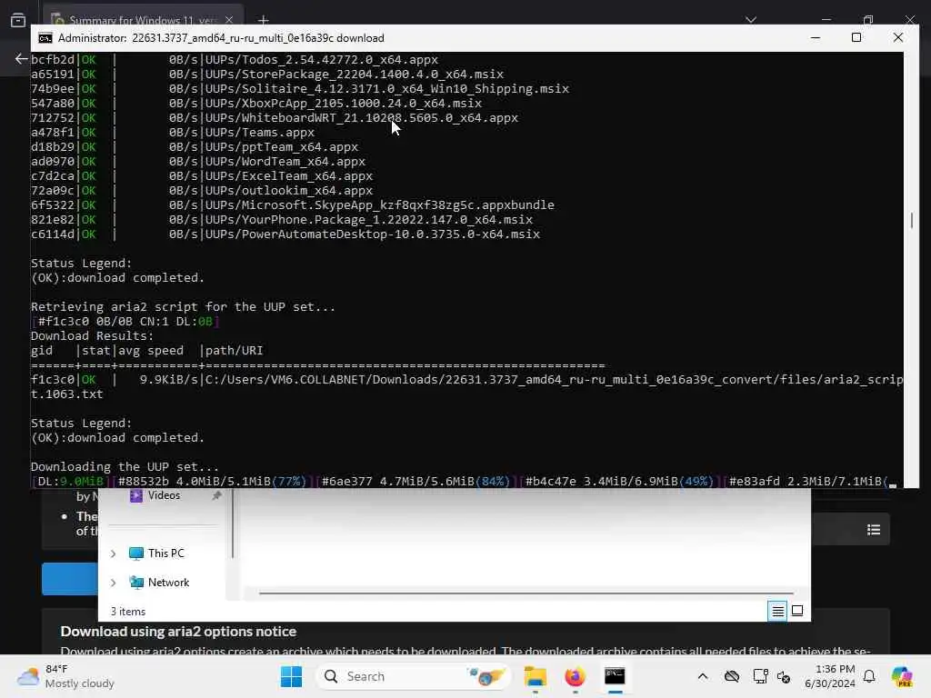The height and width of the screenshot is (698, 931).
Task: Click the 77% download progress entry
Action: click(213, 482)
